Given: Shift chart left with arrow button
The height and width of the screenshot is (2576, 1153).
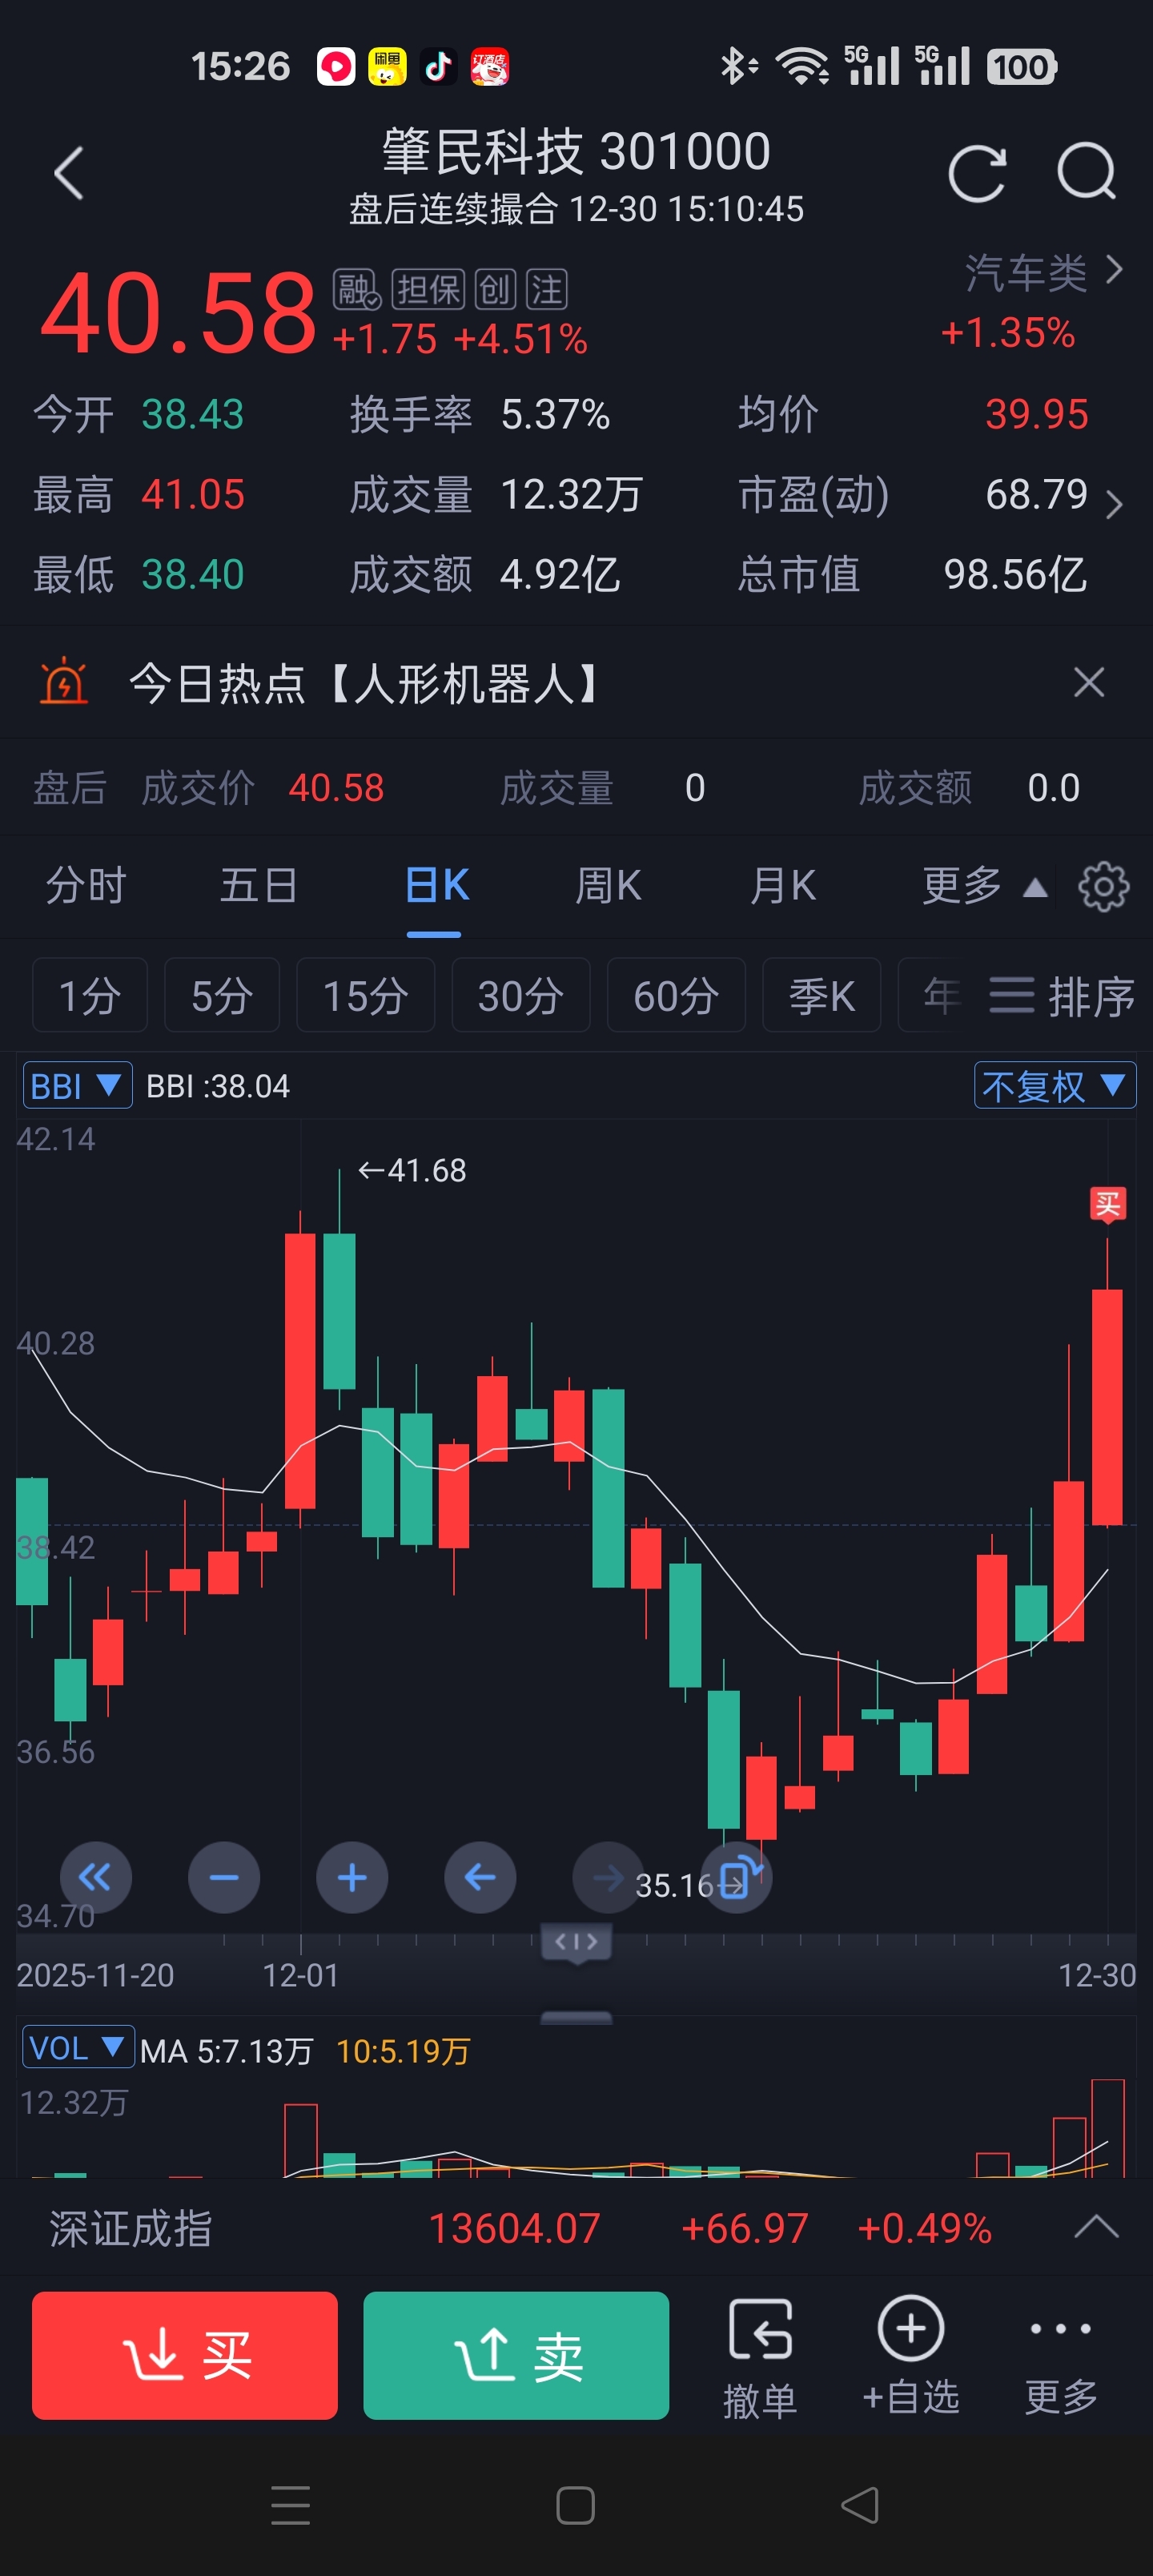Looking at the screenshot, I should tap(480, 1878).
